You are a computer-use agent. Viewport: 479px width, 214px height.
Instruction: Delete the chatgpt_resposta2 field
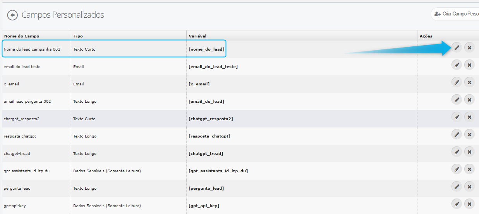coord(469,117)
